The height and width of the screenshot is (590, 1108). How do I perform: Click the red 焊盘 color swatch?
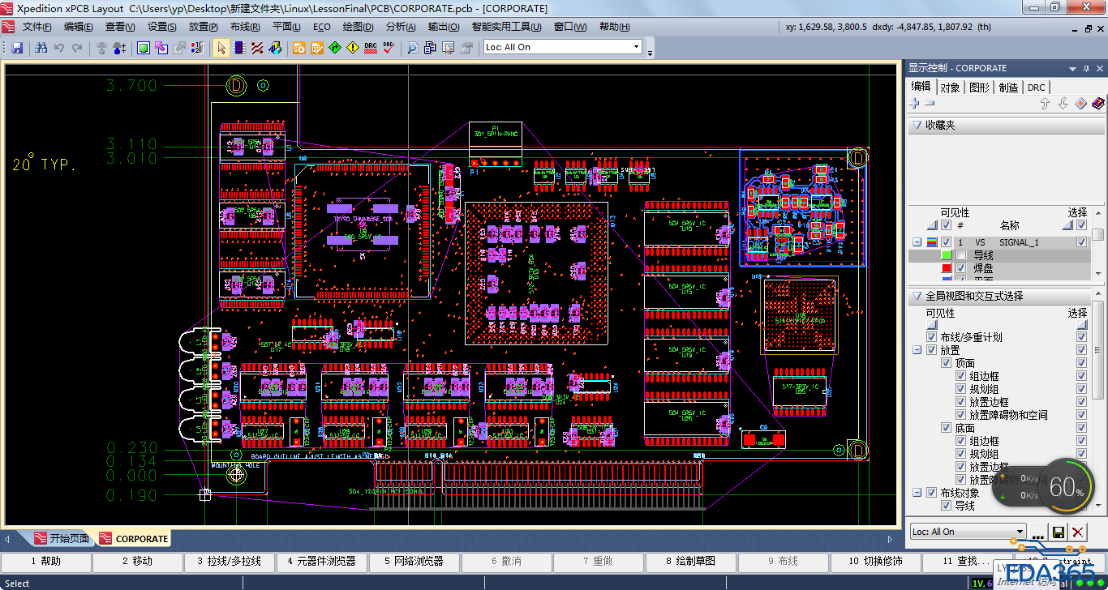coord(947,268)
